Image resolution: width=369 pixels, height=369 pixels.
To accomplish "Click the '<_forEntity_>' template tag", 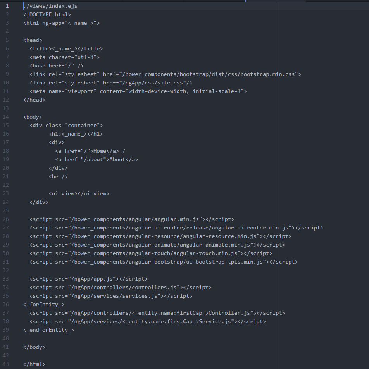I will click(x=44, y=305).
